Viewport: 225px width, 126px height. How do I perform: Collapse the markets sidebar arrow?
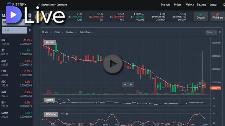(30, 15)
